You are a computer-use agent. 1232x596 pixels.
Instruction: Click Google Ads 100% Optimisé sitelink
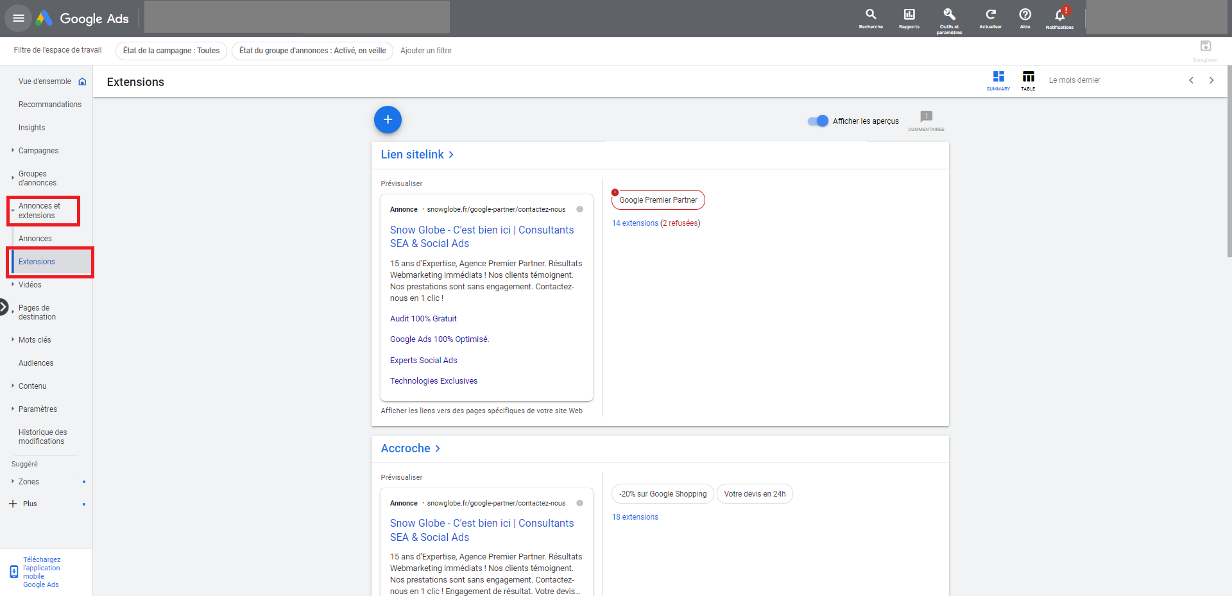440,339
